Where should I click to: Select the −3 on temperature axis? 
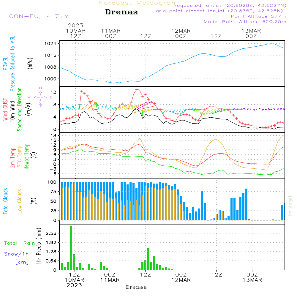click(x=53, y=169)
